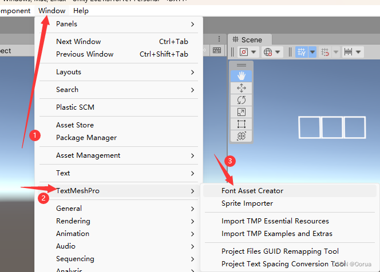This screenshot has height=272, width=380.
Task: Open the Component menu
Action: coord(15,11)
